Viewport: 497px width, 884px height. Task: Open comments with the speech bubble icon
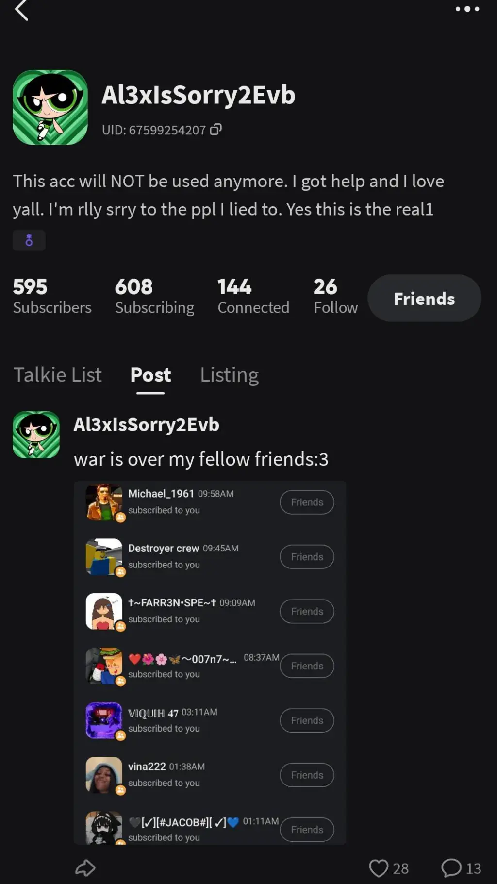point(451,868)
